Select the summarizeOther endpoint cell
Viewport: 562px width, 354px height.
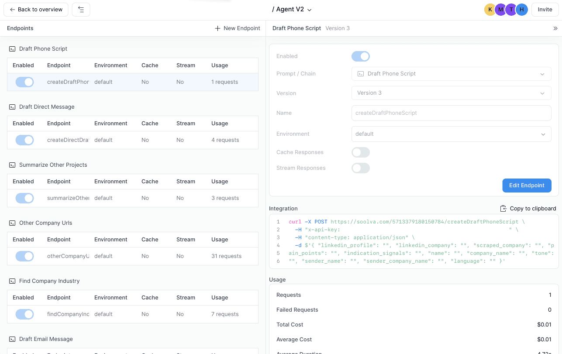68,198
